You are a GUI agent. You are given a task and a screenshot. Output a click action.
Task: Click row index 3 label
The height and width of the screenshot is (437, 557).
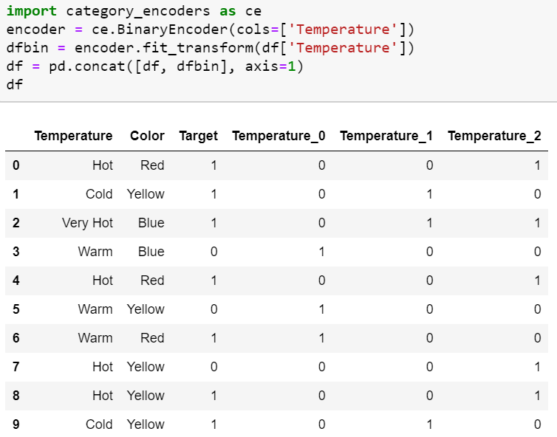pyautogui.click(x=16, y=252)
